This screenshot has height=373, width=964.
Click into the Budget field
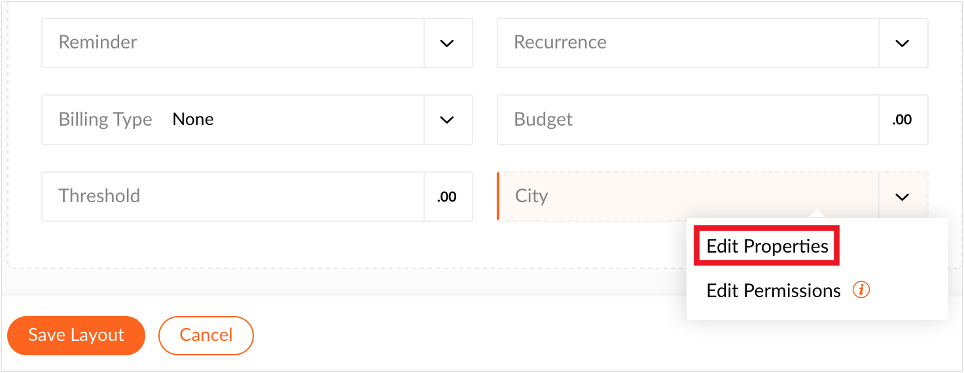point(688,120)
